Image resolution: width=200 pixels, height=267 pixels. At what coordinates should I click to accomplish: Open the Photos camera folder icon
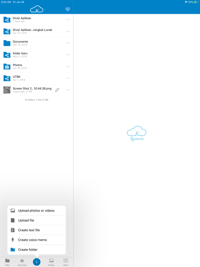point(7,67)
